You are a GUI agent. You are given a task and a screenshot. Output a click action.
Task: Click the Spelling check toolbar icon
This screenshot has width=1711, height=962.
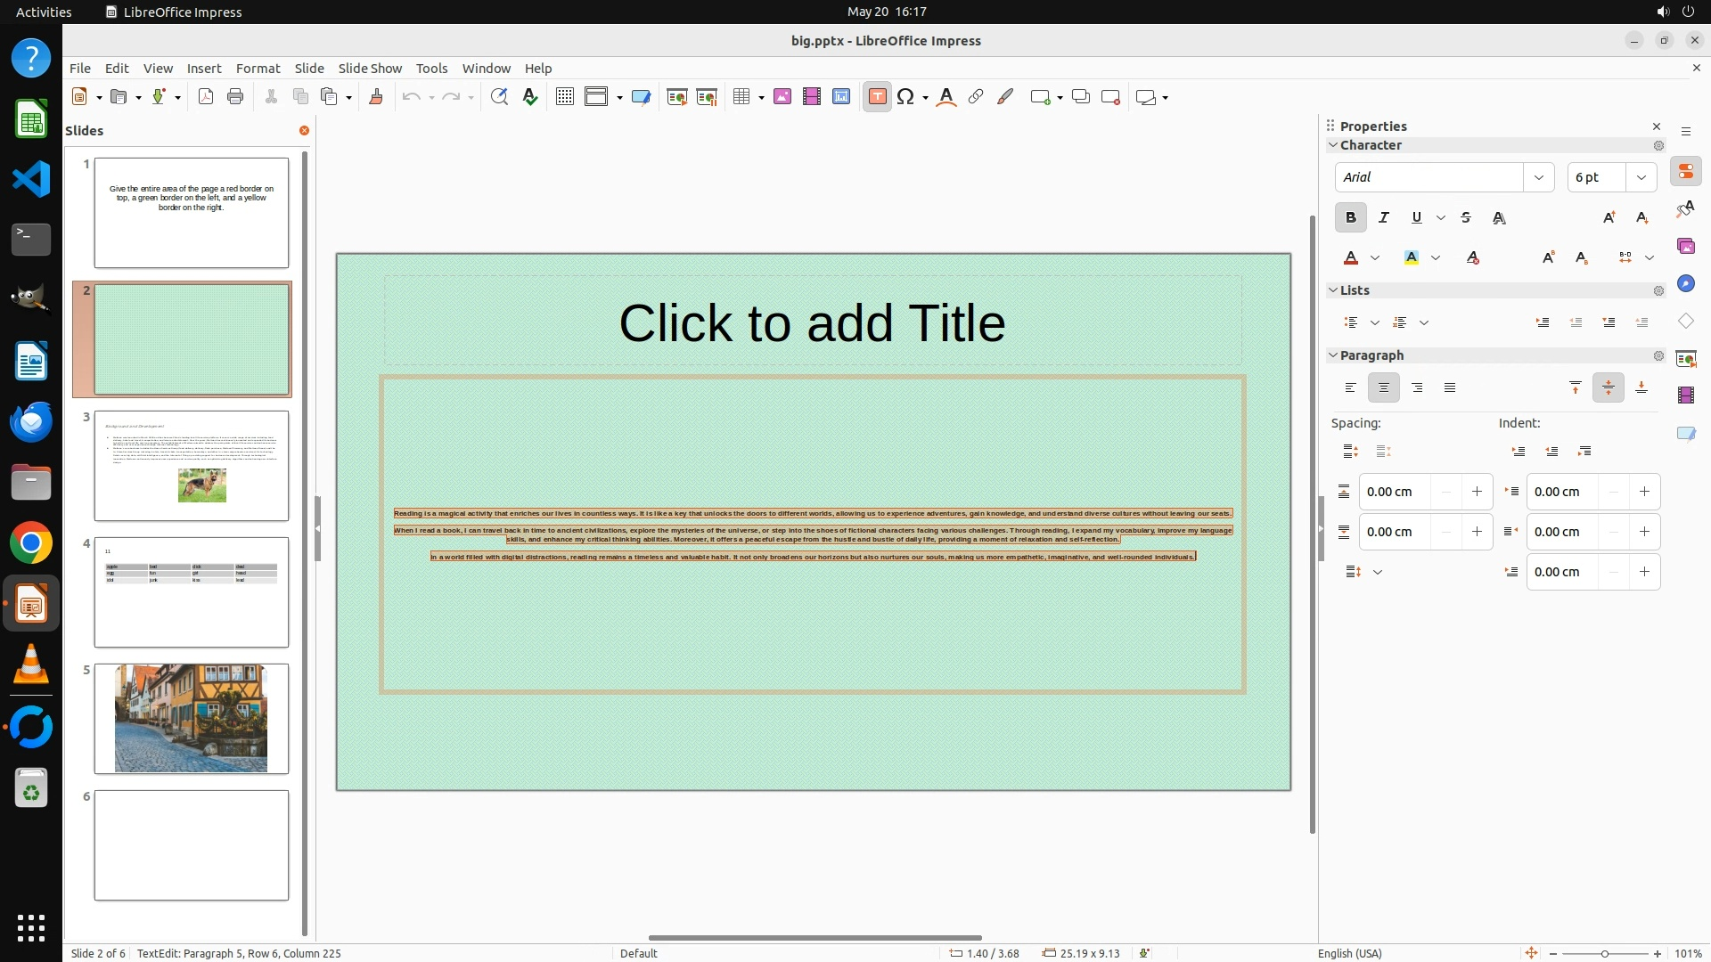tap(530, 97)
